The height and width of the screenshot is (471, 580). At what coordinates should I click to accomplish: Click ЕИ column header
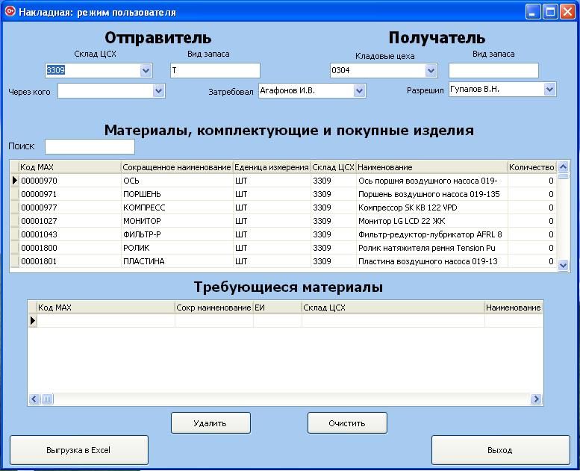click(278, 308)
